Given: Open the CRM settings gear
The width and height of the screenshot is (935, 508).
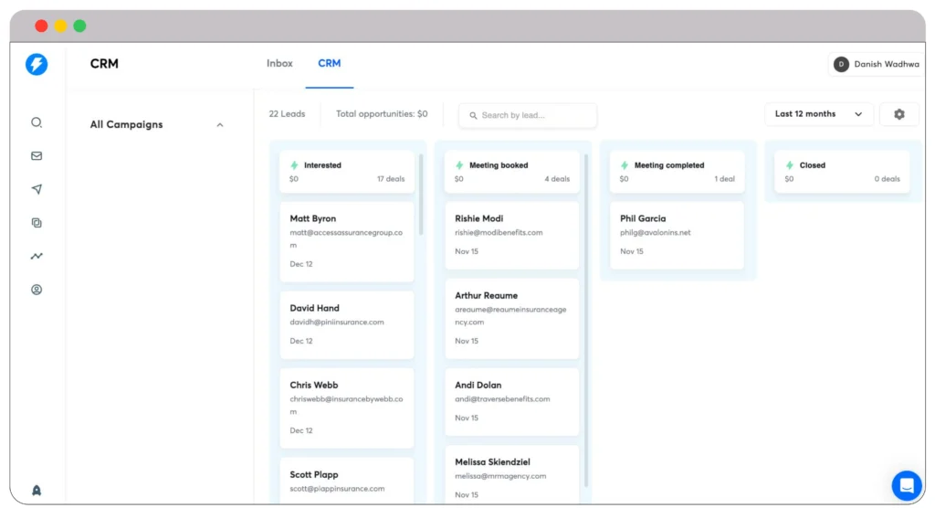Looking at the screenshot, I should [x=899, y=114].
